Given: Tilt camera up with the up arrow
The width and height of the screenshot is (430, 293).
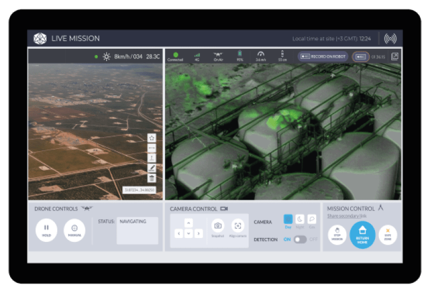Looking at the screenshot, I should [x=189, y=223].
